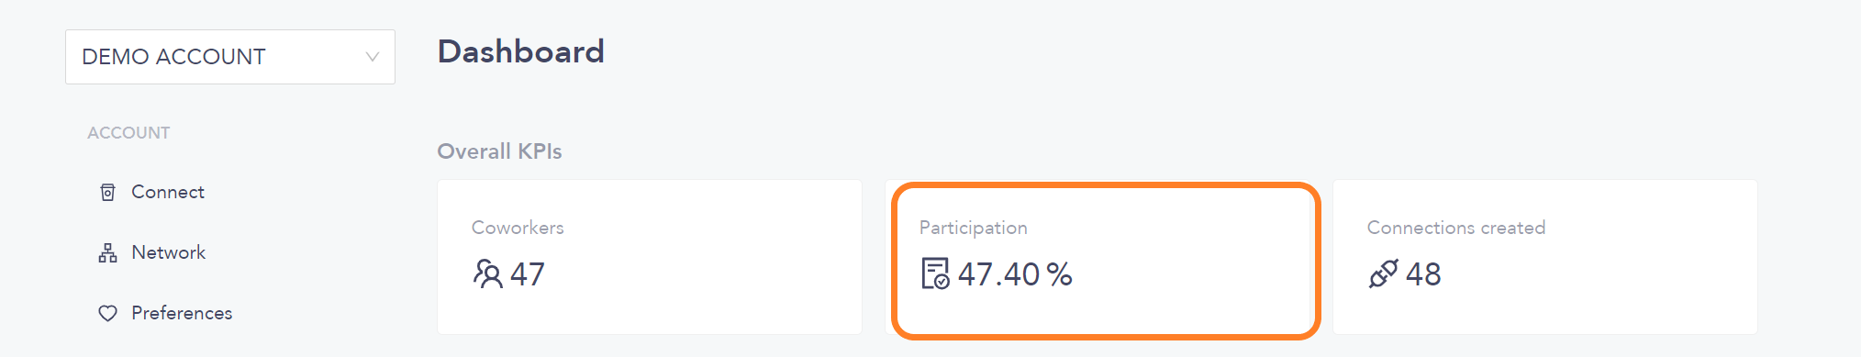
Task: Click the Coworkers people icon
Action: [487, 273]
